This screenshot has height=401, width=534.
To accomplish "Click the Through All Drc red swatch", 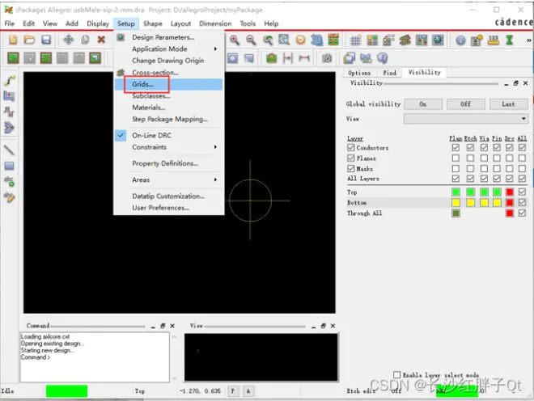I will coord(510,213).
